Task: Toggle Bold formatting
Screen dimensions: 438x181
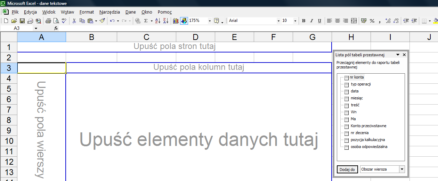Action: pyautogui.click(x=303, y=21)
